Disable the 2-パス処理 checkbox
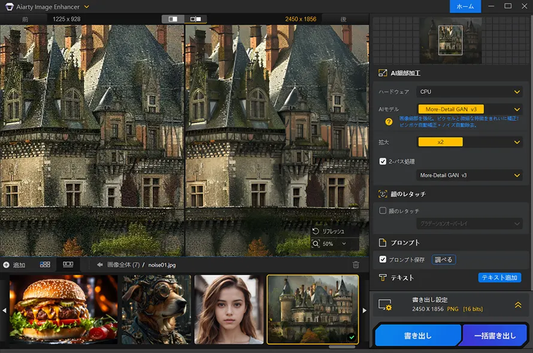This screenshot has width=533, height=353. pos(383,161)
